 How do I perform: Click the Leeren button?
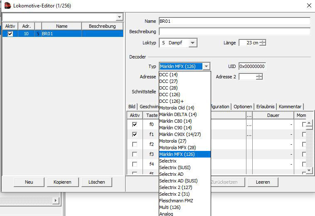(x=263, y=182)
